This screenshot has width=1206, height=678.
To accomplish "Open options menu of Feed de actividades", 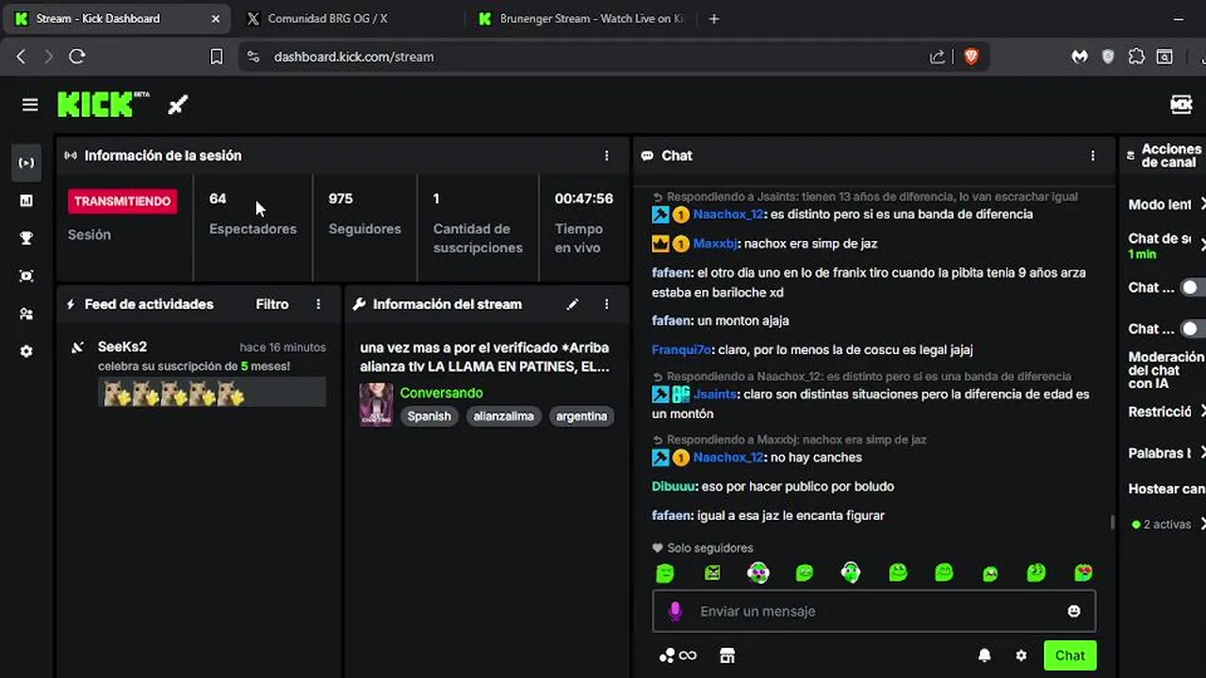I will (318, 304).
